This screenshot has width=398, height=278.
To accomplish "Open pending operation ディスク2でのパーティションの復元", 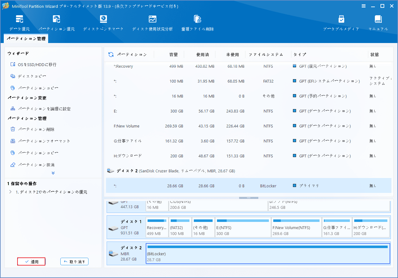I will (x=52, y=192).
